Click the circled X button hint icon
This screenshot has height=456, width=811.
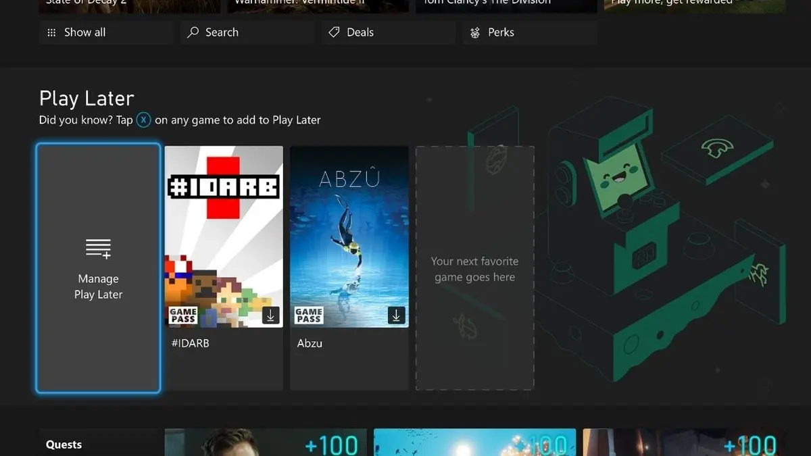pyautogui.click(x=144, y=120)
